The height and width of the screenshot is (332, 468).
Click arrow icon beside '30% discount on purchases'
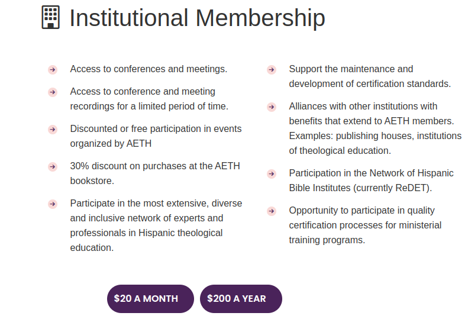coord(53,167)
